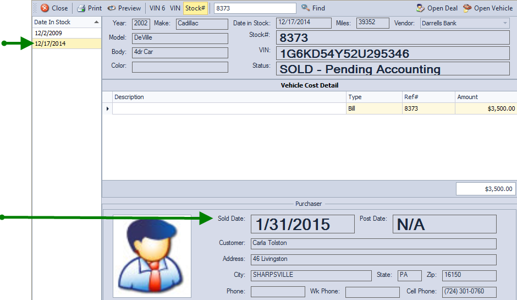Click the empty Phone field
Screen dimensions: 517x300
tap(278, 292)
